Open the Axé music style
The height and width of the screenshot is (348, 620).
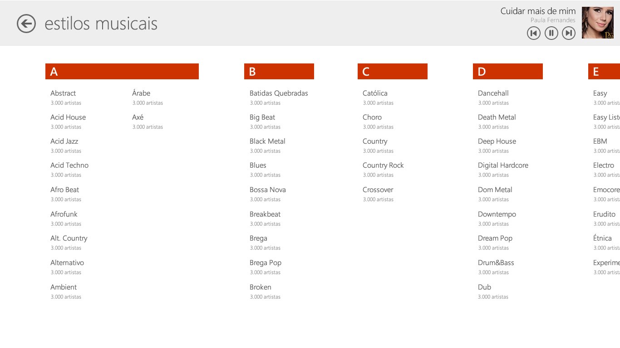point(138,117)
